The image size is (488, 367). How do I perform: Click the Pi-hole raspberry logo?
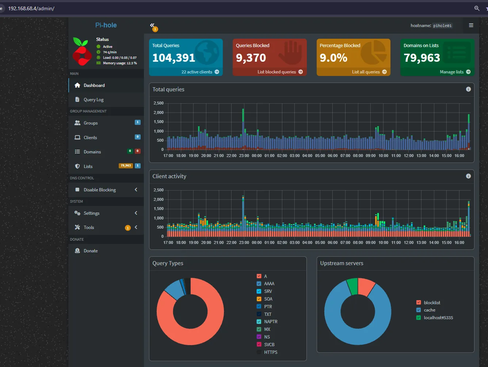tap(82, 51)
